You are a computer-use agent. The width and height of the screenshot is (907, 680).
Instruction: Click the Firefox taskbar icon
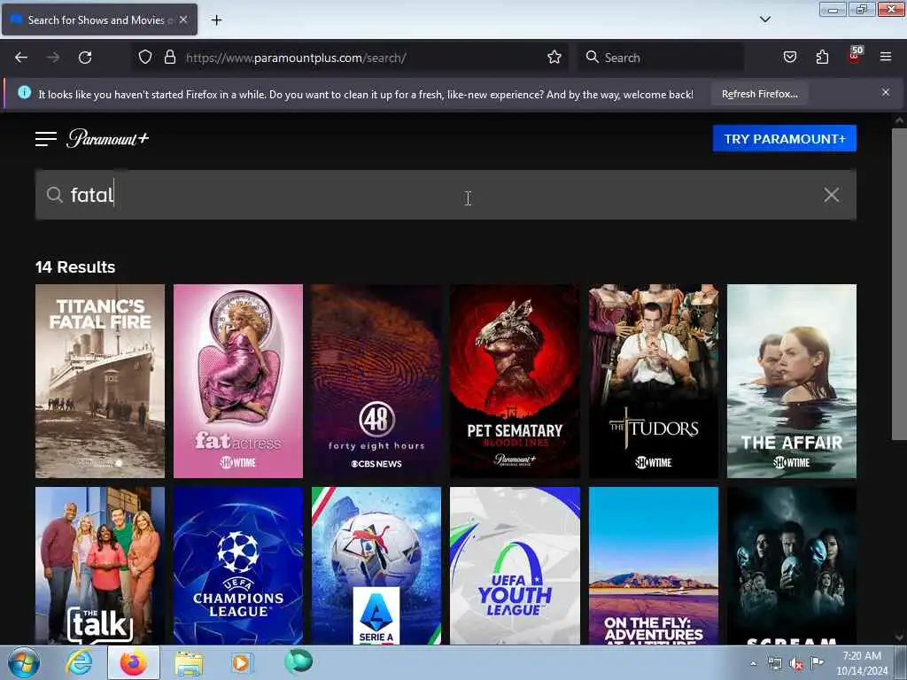pyautogui.click(x=134, y=662)
